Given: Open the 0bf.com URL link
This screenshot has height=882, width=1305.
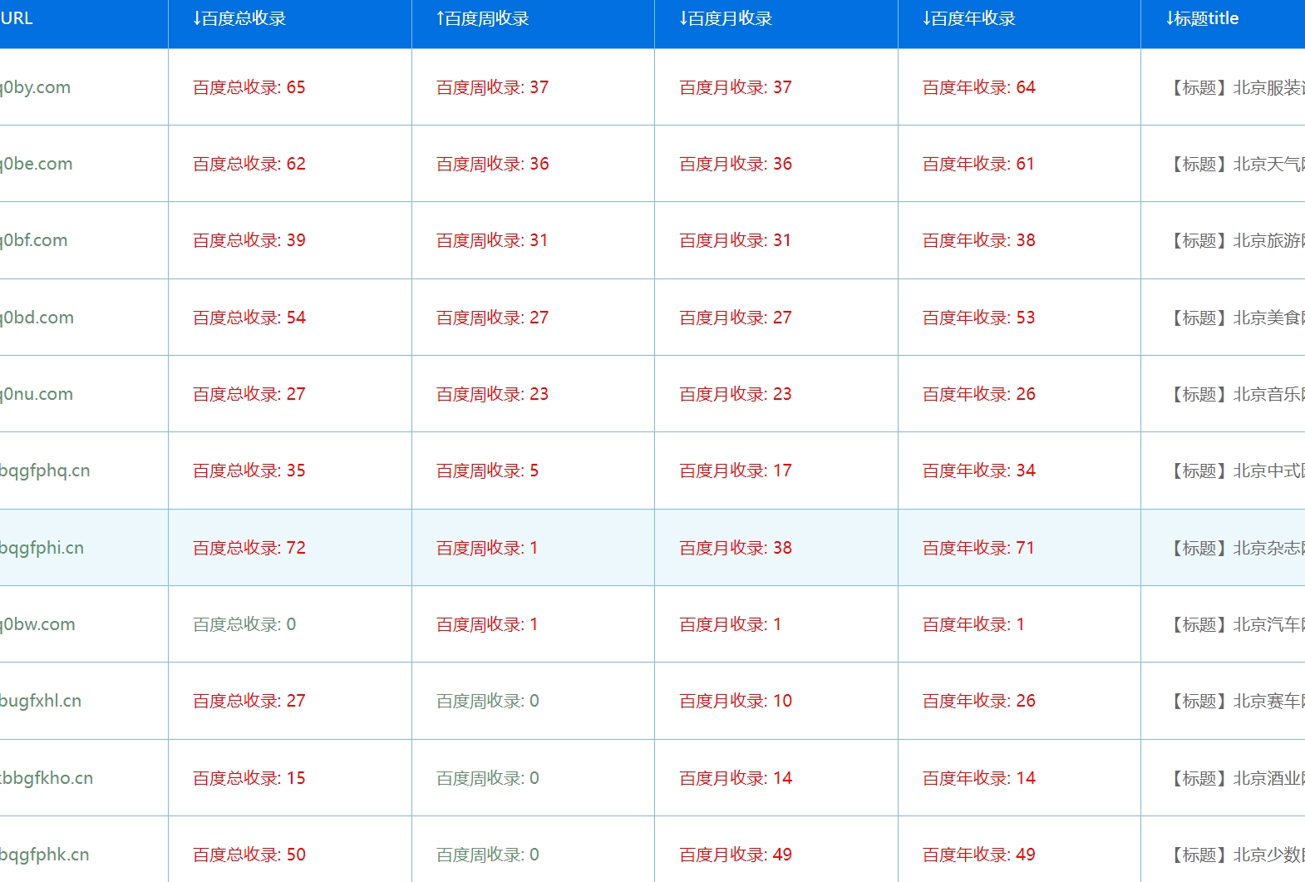Looking at the screenshot, I should point(34,240).
